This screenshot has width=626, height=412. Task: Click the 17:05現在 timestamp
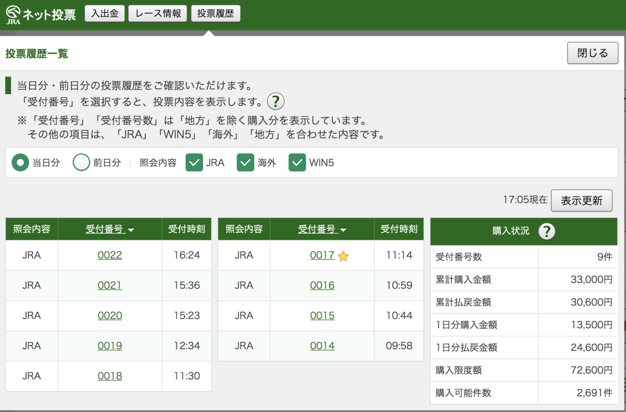tap(525, 199)
